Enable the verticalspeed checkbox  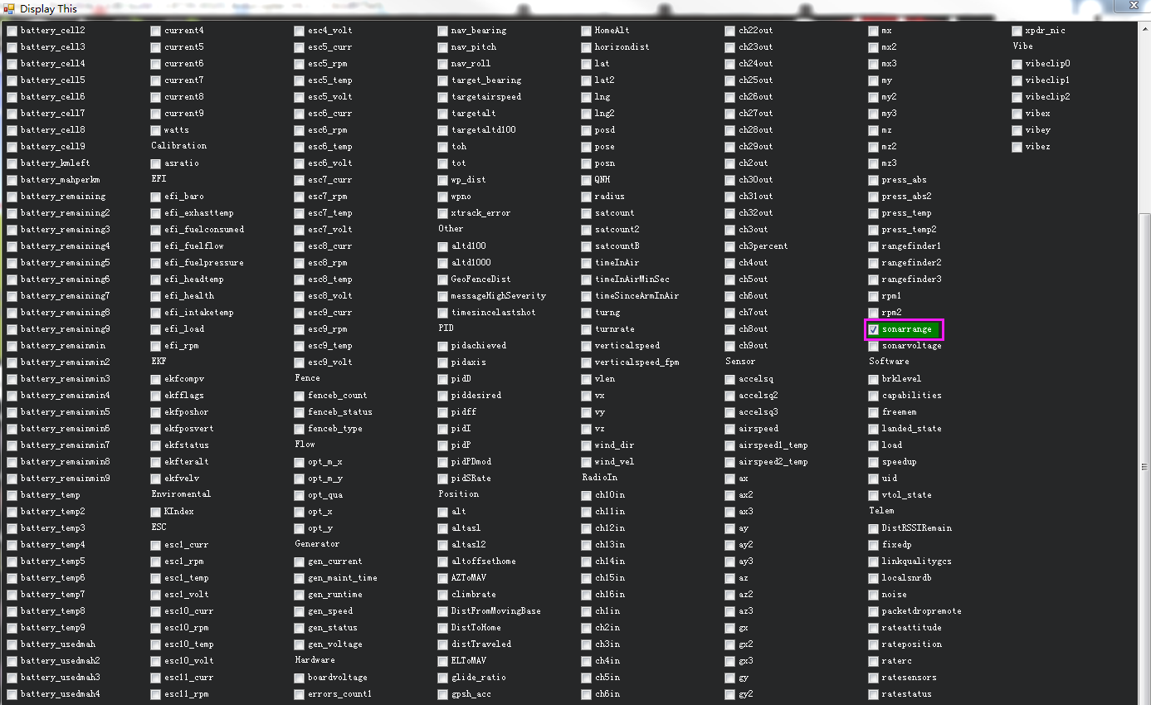pyautogui.click(x=587, y=346)
